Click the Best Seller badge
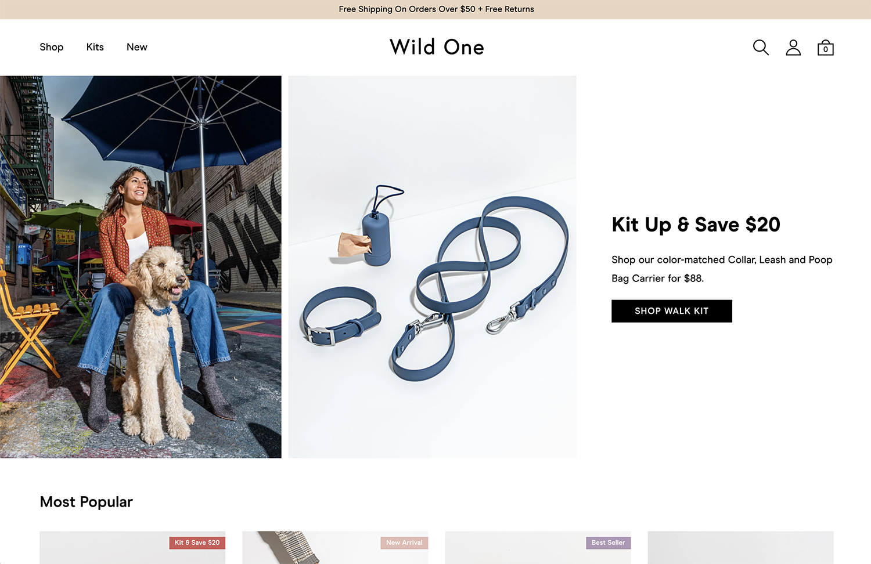The height and width of the screenshot is (564, 871). click(608, 543)
